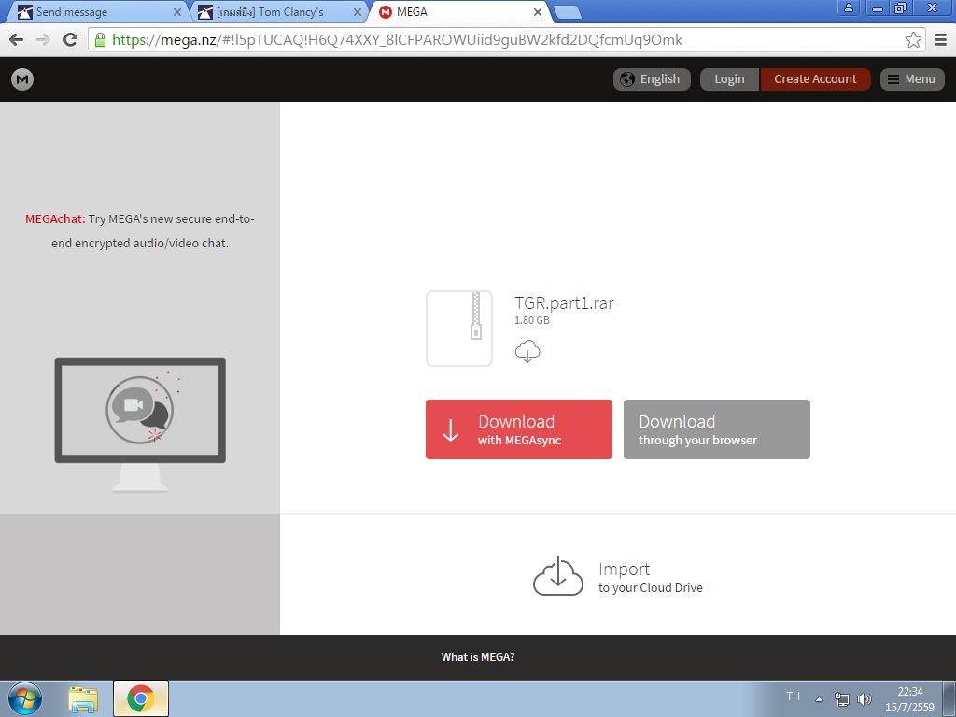Click the Login button
956x717 pixels.
coord(729,79)
